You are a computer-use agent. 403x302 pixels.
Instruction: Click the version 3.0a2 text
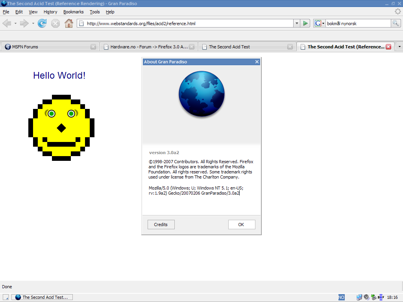164,153
